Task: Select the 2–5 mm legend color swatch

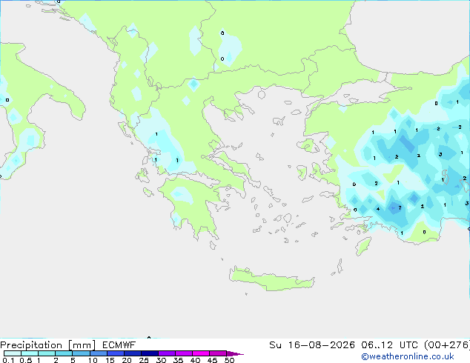Action: (x=64, y=353)
